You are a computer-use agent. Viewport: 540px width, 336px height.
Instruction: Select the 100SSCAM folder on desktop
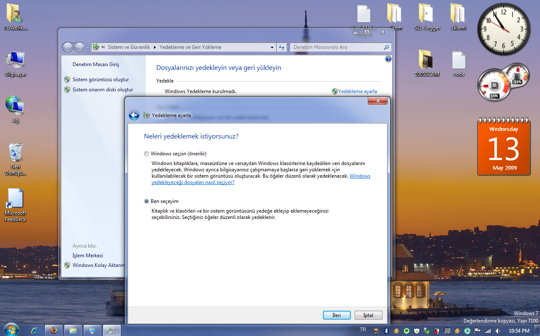[427, 63]
